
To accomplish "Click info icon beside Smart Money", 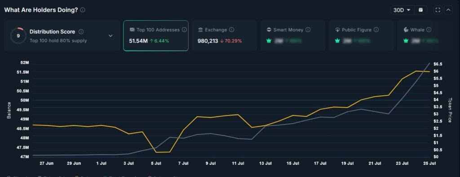I will [308, 30].
